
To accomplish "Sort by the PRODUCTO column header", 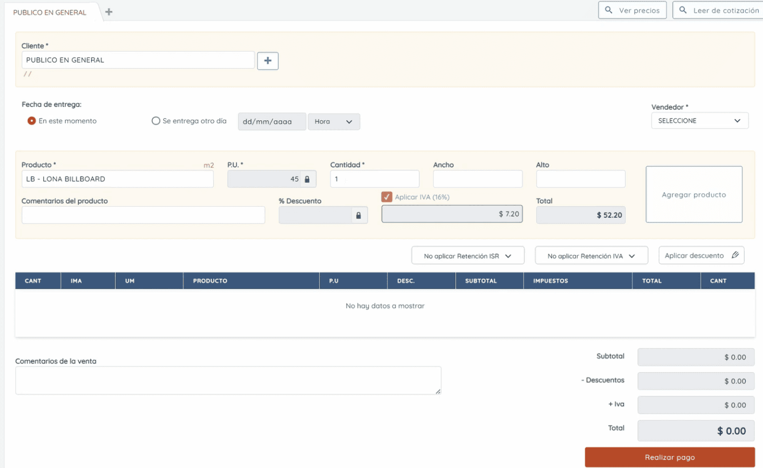I will tap(210, 281).
